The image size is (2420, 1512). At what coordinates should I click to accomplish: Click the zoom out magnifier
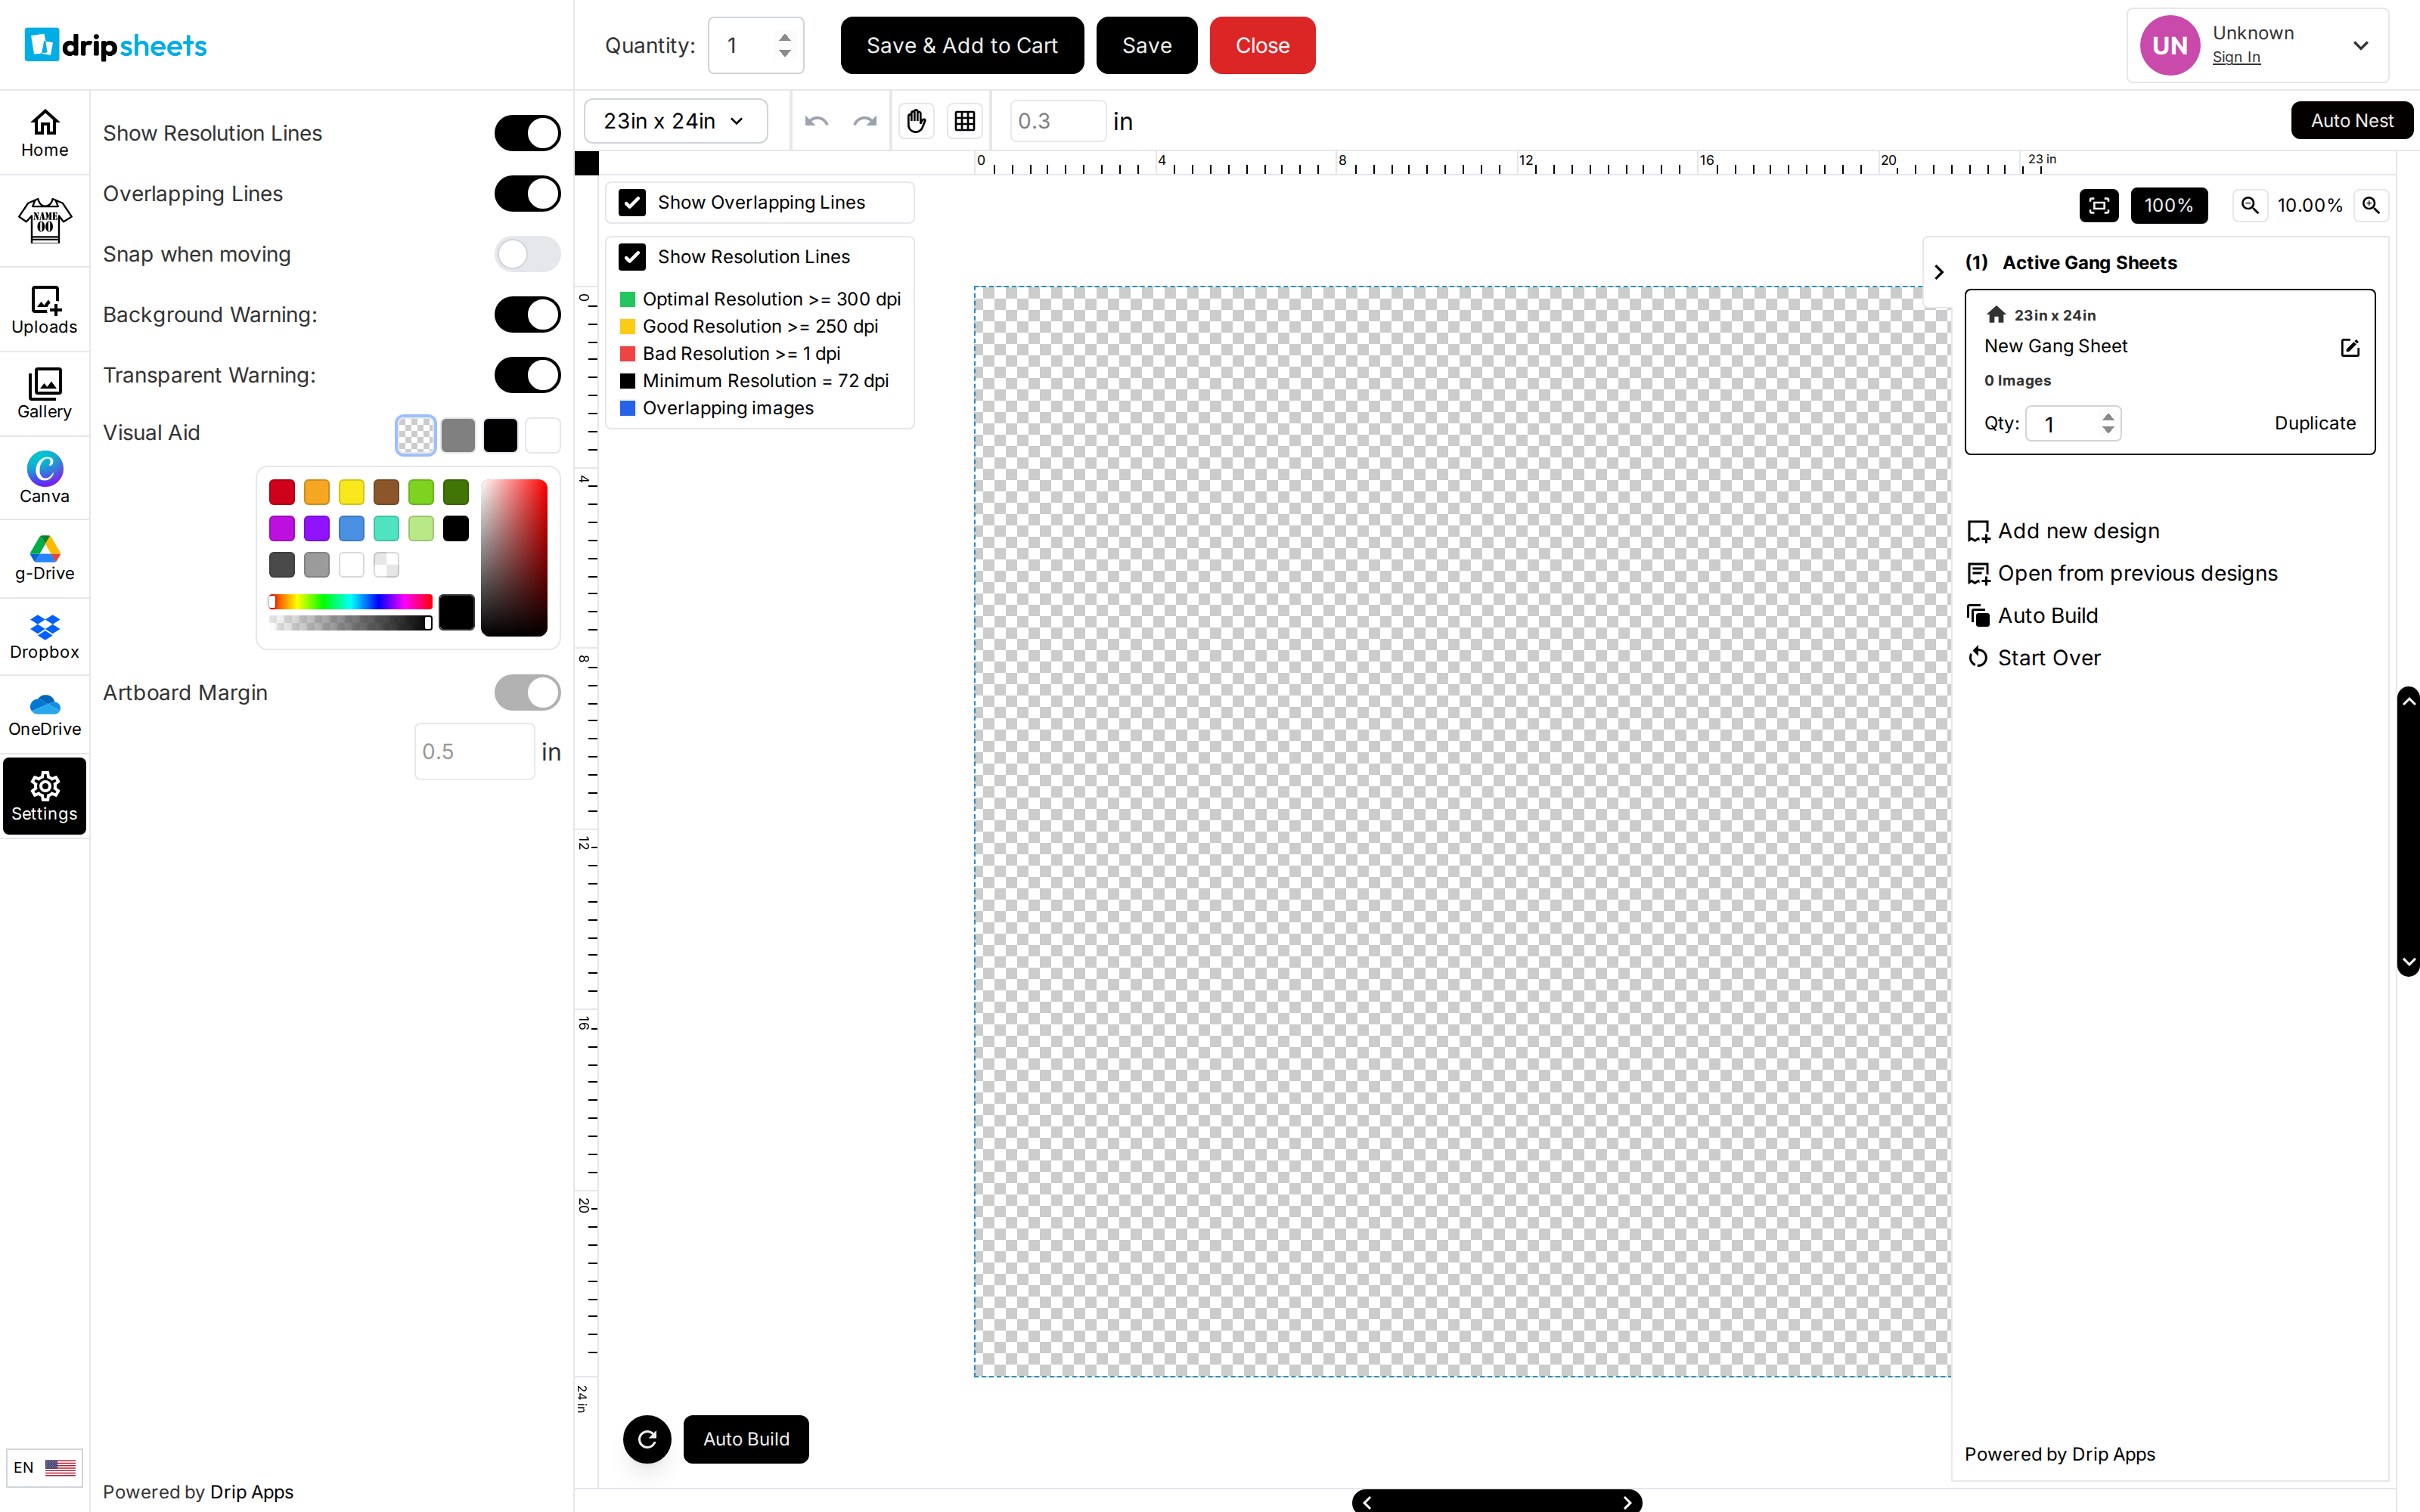2250,205
